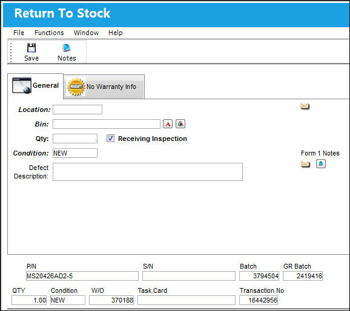Toggle the Receiving Inspection checkbox
This screenshot has height=311, width=350.
[110, 139]
